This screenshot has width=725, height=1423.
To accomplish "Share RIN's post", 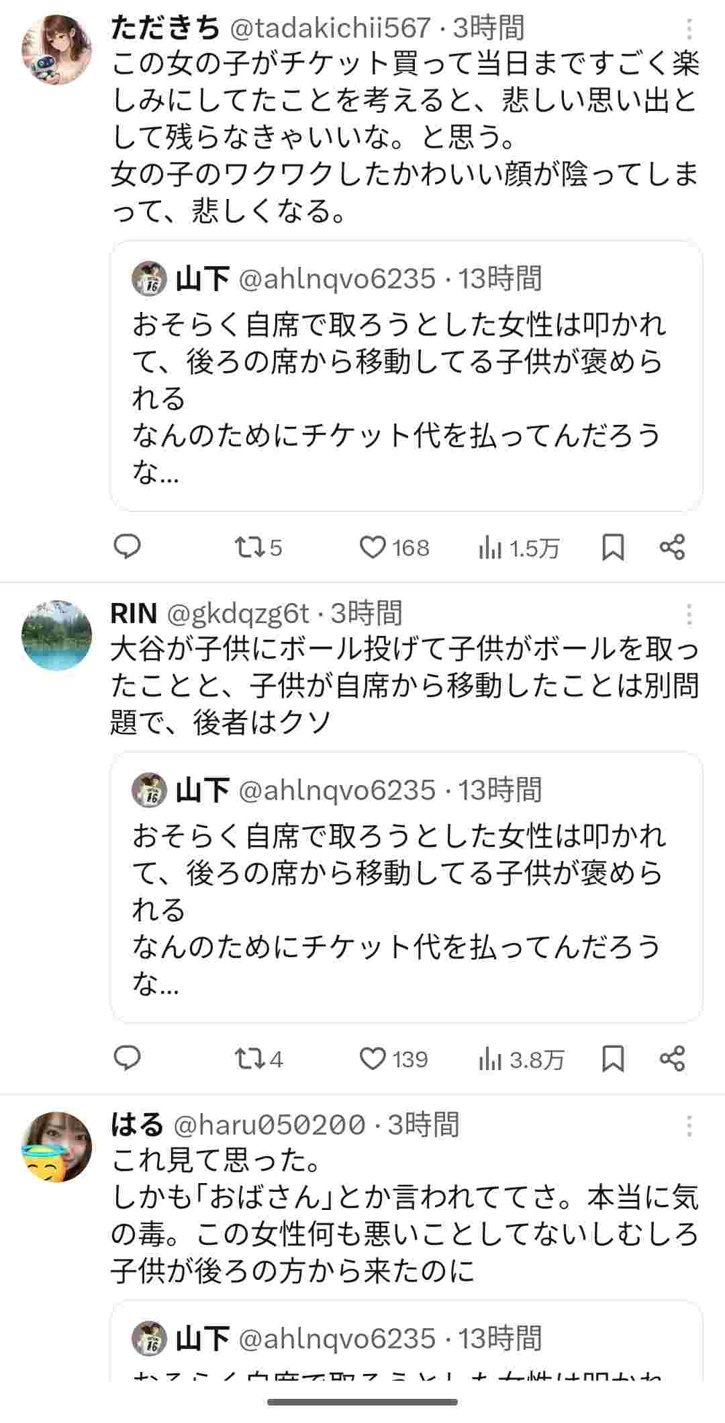I will pos(672,1059).
